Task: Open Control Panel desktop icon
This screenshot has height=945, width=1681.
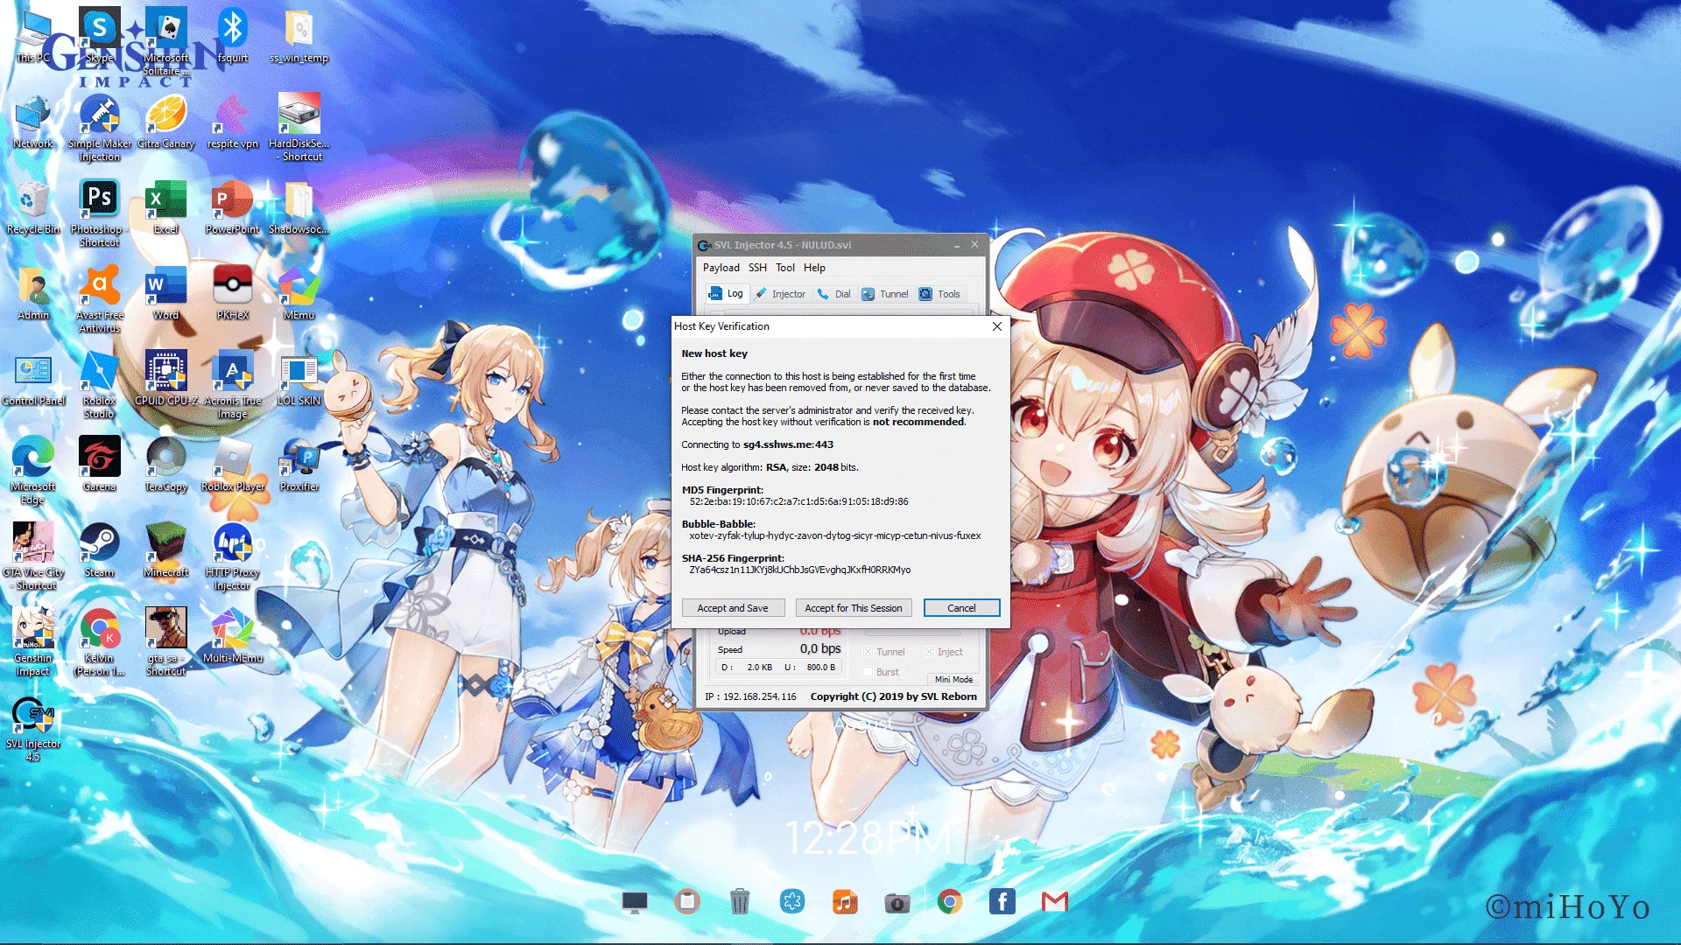Action: click(33, 380)
